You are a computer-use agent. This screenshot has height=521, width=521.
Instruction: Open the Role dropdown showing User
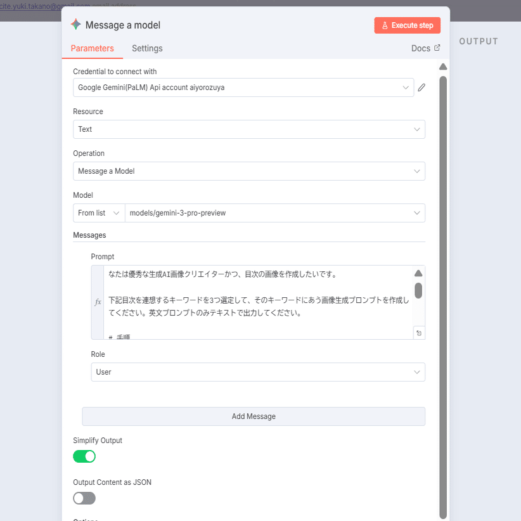[x=258, y=372]
